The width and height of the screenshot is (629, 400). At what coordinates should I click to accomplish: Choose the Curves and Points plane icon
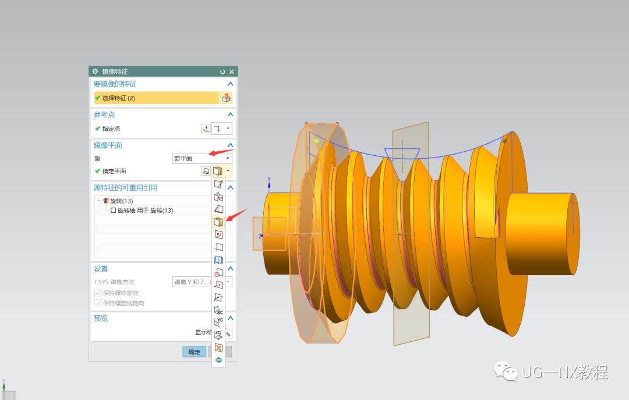coord(218,234)
